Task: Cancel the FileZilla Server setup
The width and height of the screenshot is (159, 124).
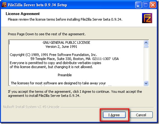Action: (141, 115)
